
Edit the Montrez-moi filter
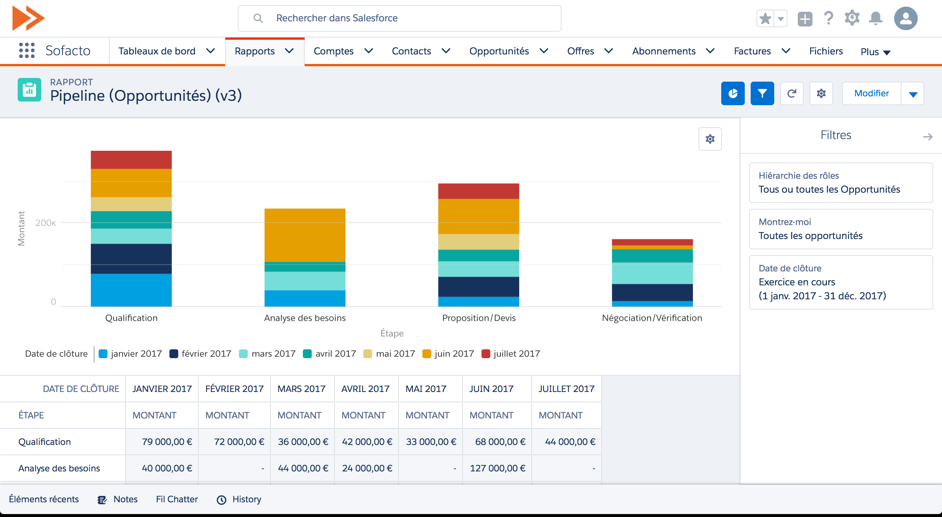841,229
